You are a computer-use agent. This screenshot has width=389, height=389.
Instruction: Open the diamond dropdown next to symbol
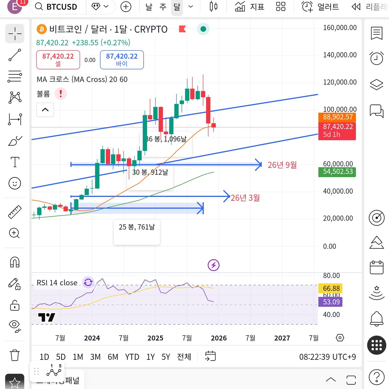click(x=100, y=6)
